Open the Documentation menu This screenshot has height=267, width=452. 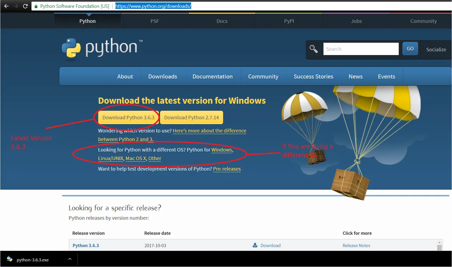213,77
